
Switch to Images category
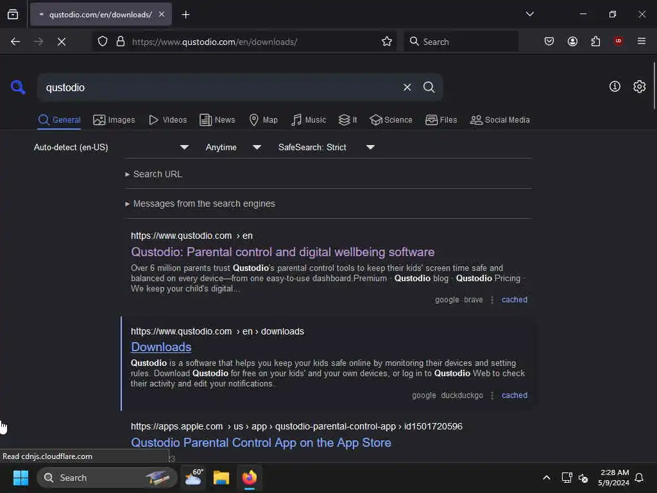point(114,120)
